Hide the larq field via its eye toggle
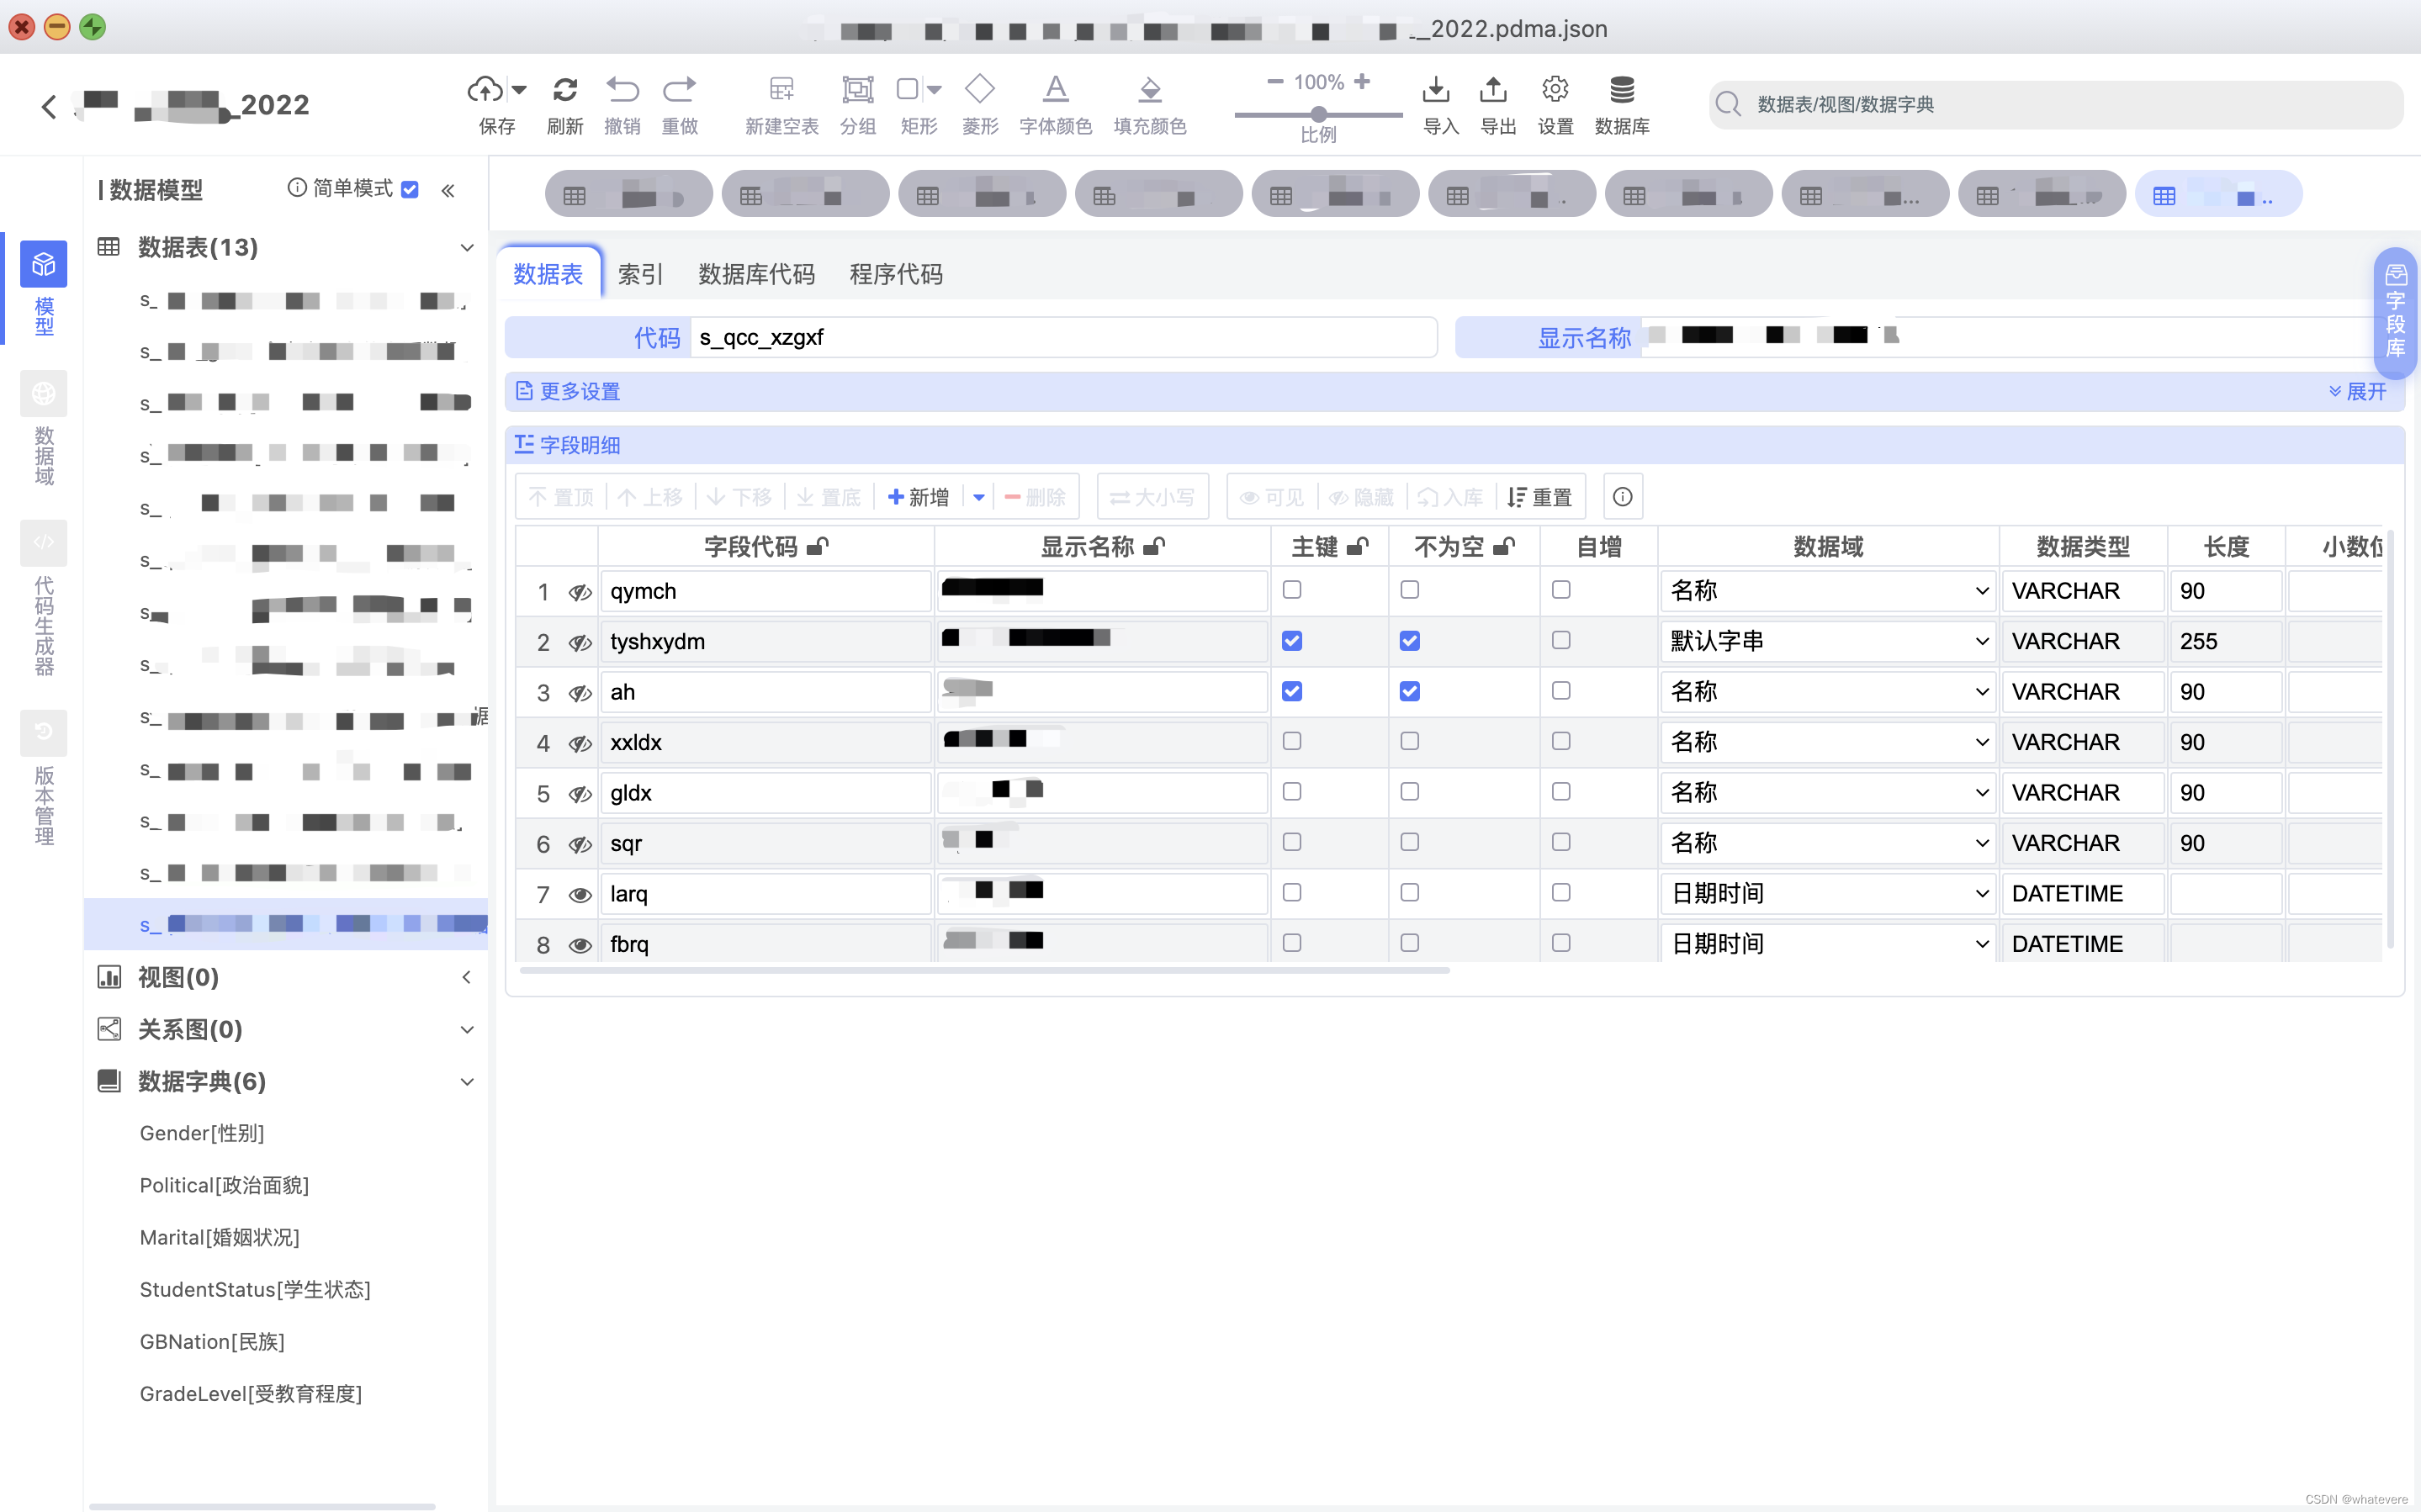The image size is (2421, 1512). (x=579, y=895)
